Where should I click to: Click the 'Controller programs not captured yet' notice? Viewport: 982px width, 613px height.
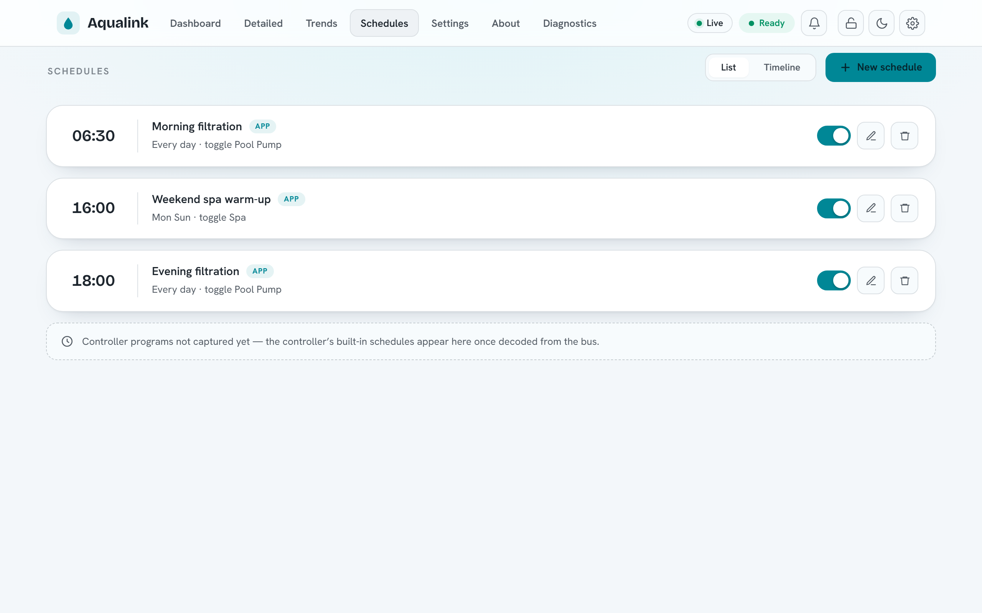(x=491, y=341)
